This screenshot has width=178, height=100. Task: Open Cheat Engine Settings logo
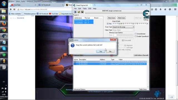tap(146, 14)
